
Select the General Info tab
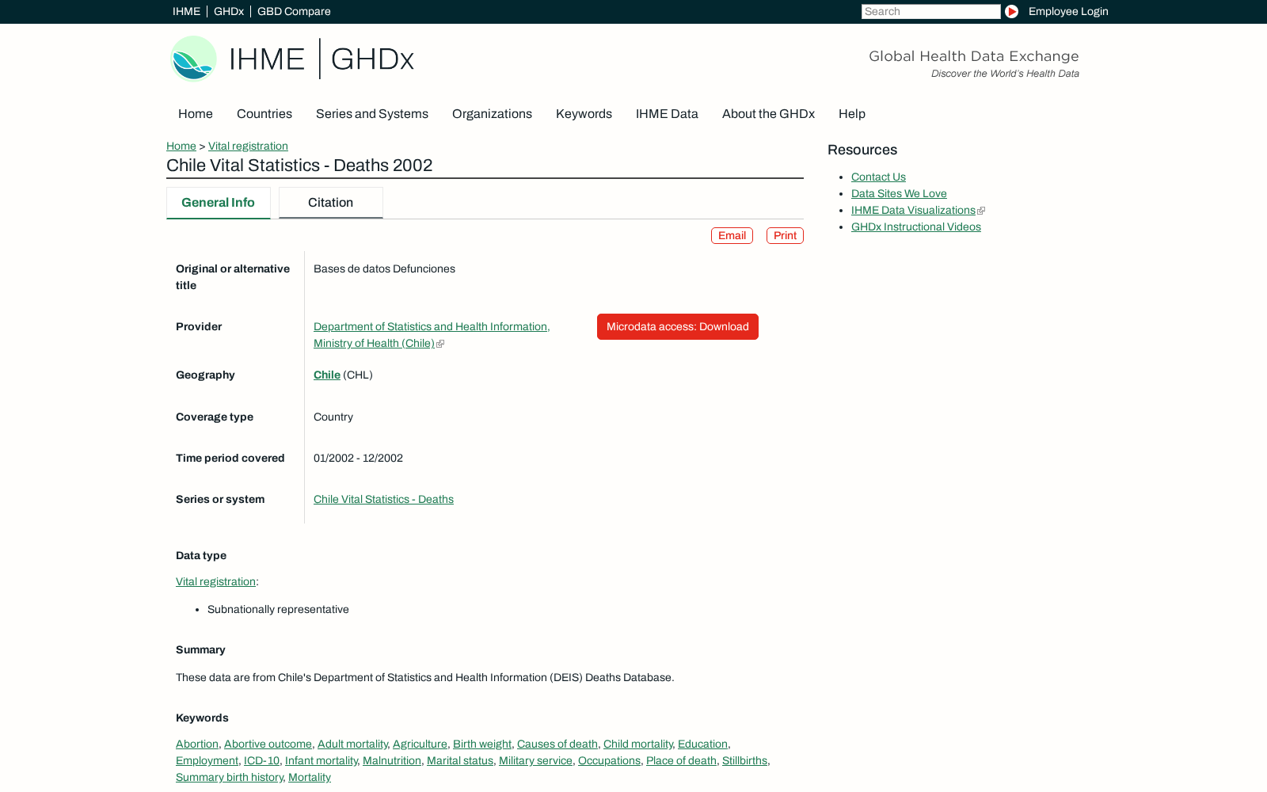coord(219,203)
